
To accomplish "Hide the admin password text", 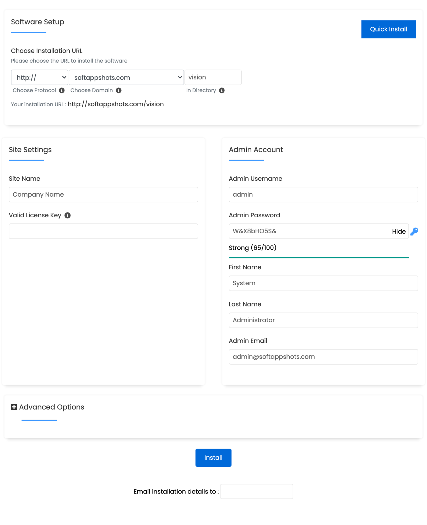I will coord(399,231).
